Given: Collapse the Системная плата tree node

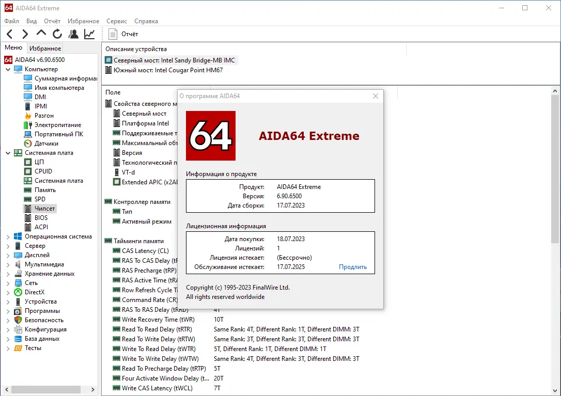Looking at the screenshot, I should click(7, 152).
